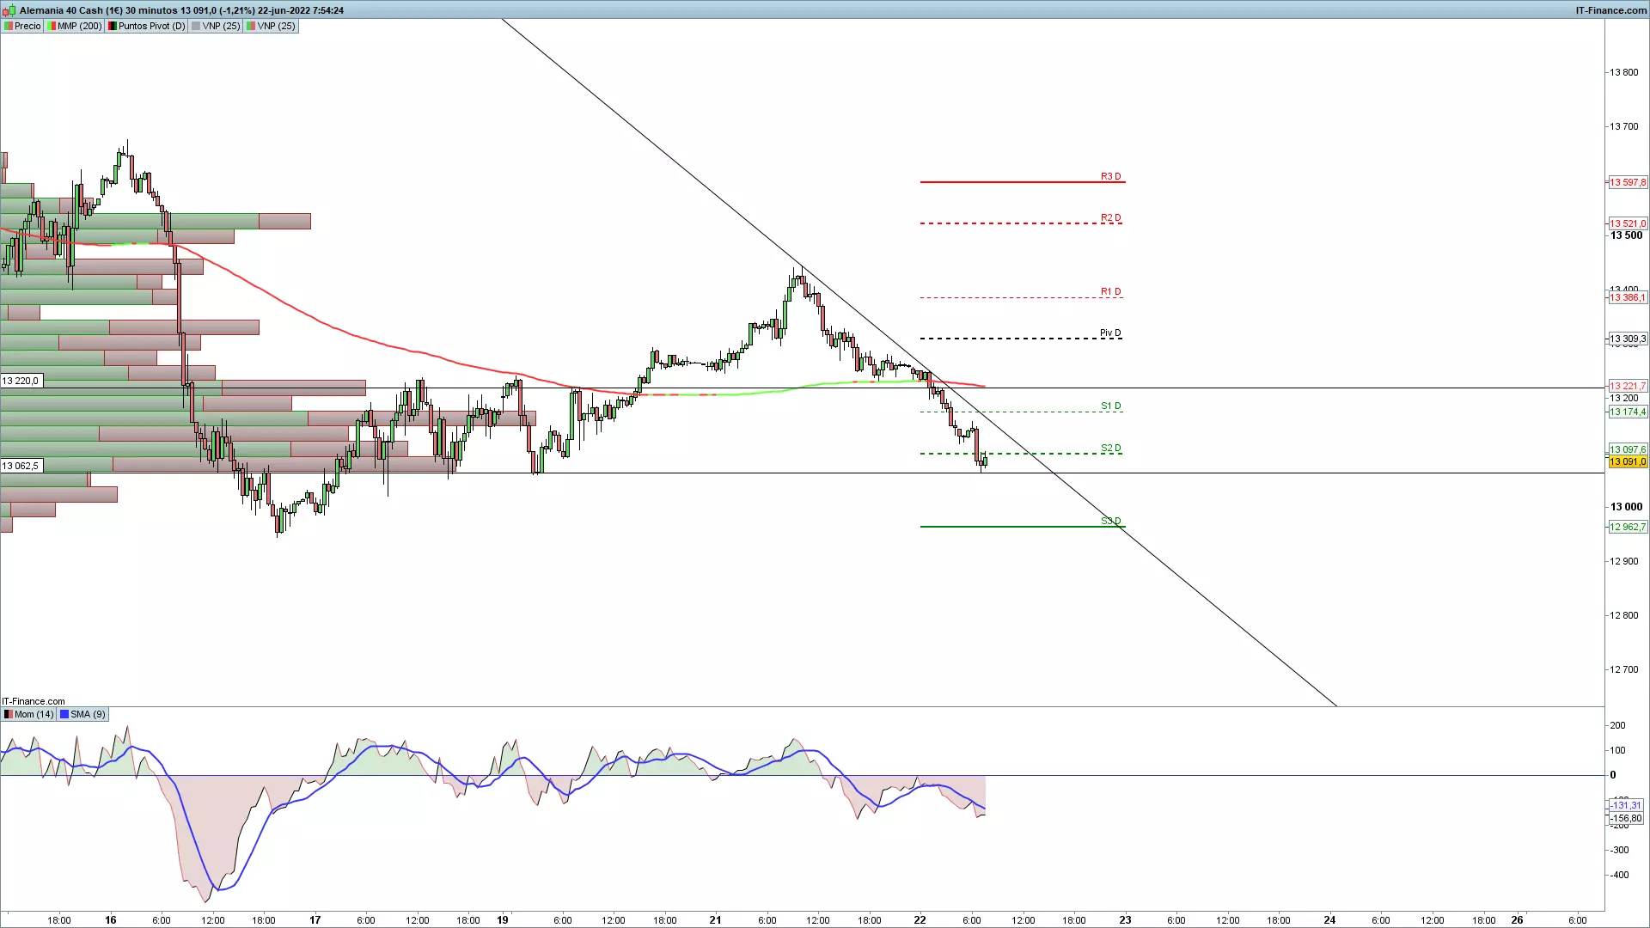This screenshot has height=928, width=1650.
Task: Click date 17 on the time axis
Action: (315, 919)
